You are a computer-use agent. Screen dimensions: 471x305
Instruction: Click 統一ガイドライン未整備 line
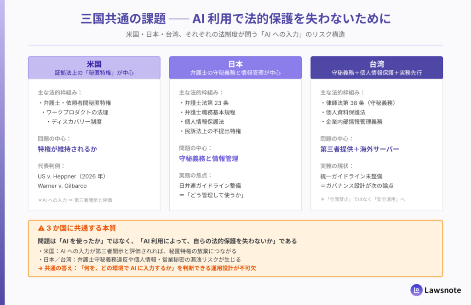pos(351,176)
